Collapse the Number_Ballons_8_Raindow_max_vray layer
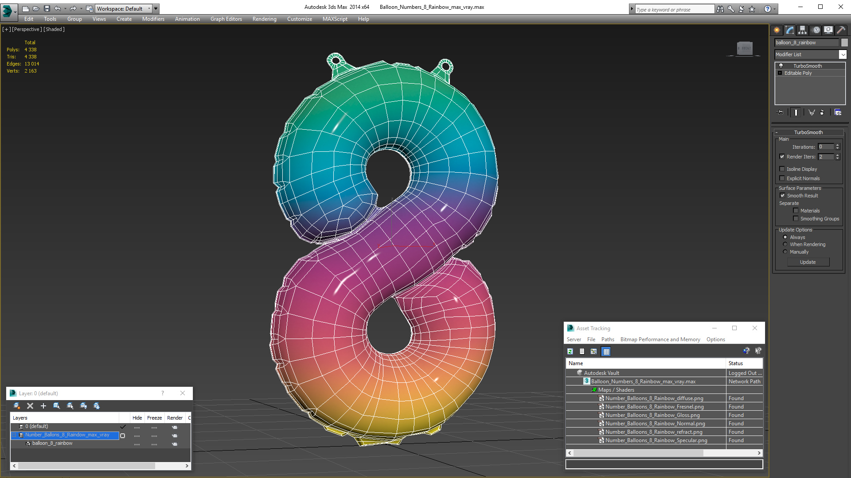This screenshot has height=478, width=851. pyautogui.click(x=14, y=435)
